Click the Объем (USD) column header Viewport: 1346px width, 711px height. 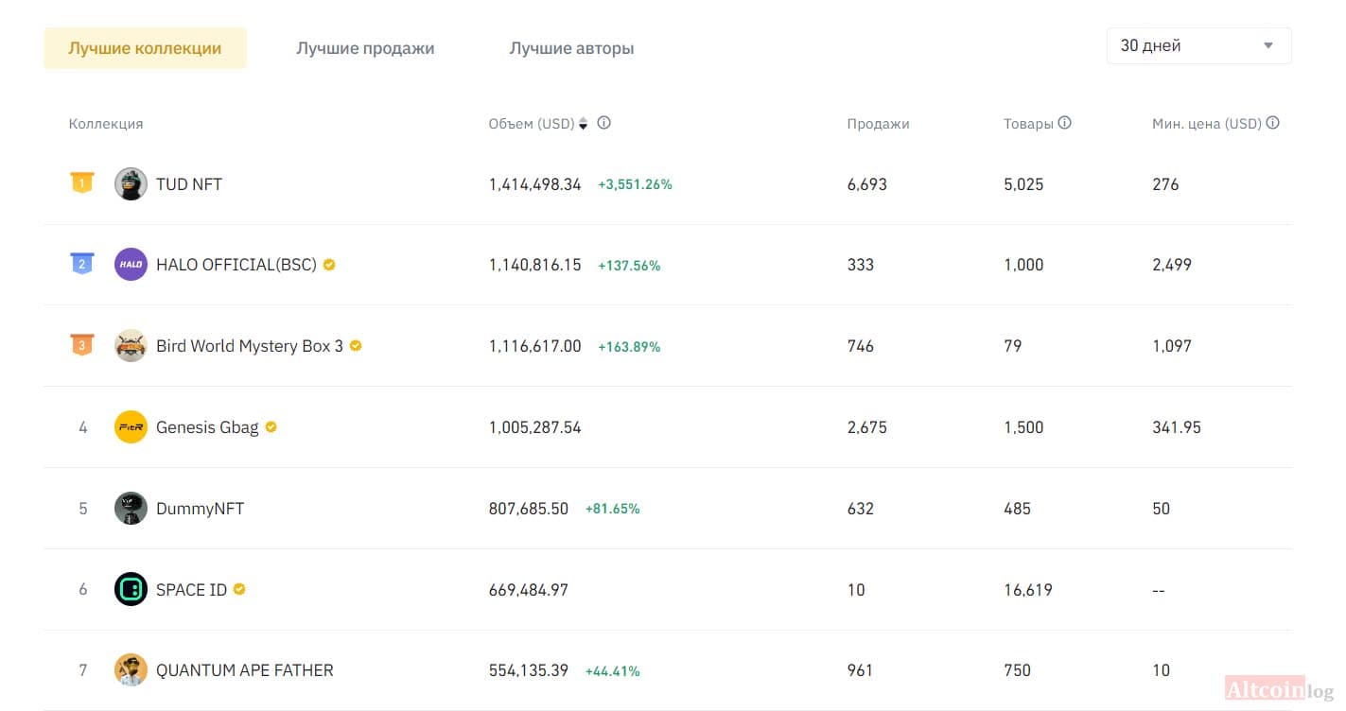(532, 124)
